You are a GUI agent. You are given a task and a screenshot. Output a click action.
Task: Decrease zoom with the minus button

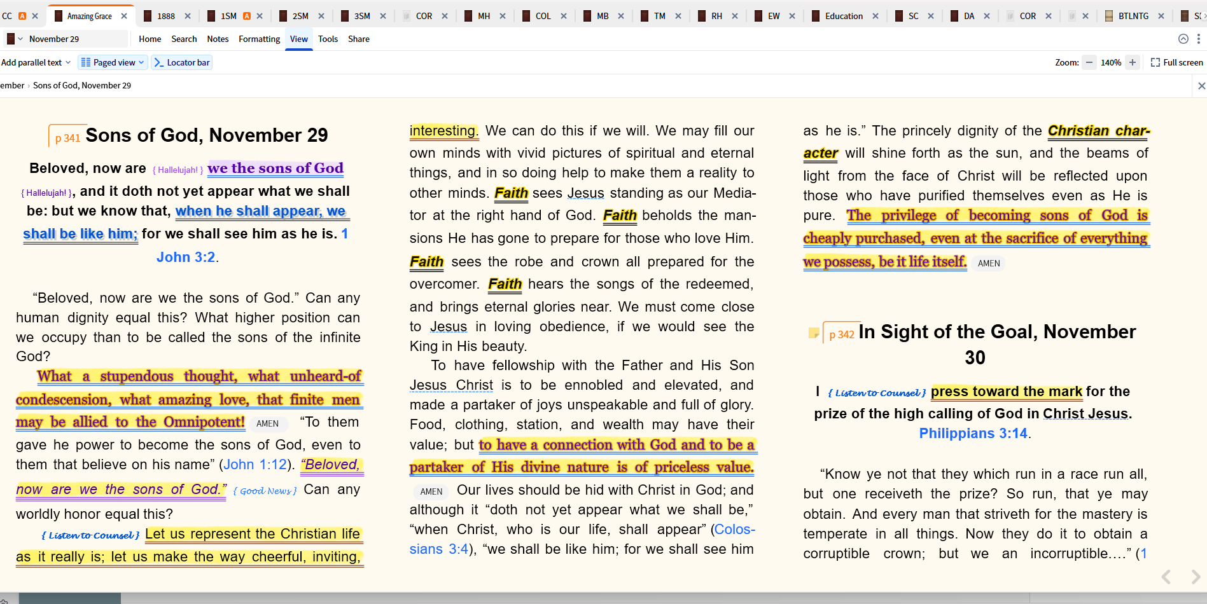pyautogui.click(x=1089, y=62)
